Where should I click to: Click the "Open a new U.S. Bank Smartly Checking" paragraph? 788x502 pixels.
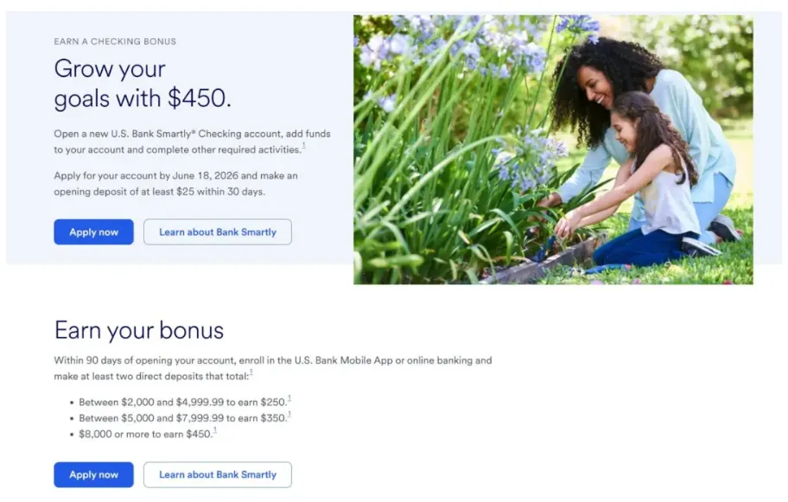(x=192, y=141)
